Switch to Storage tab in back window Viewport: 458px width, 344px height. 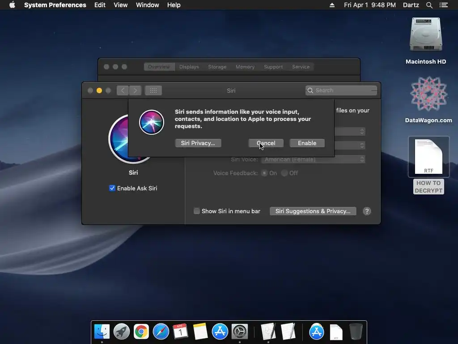(217, 67)
